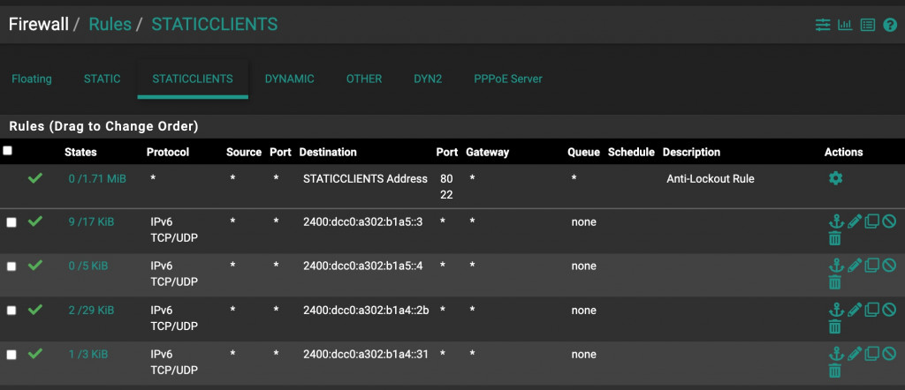Click the 0 /1.71 MiB states link
Image resolution: width=905 pixels, height=390 pixels.
click(x=97, y=178)
